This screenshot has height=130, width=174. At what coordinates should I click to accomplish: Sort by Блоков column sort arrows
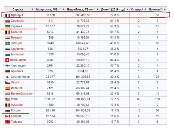click(x=165, y=10)
